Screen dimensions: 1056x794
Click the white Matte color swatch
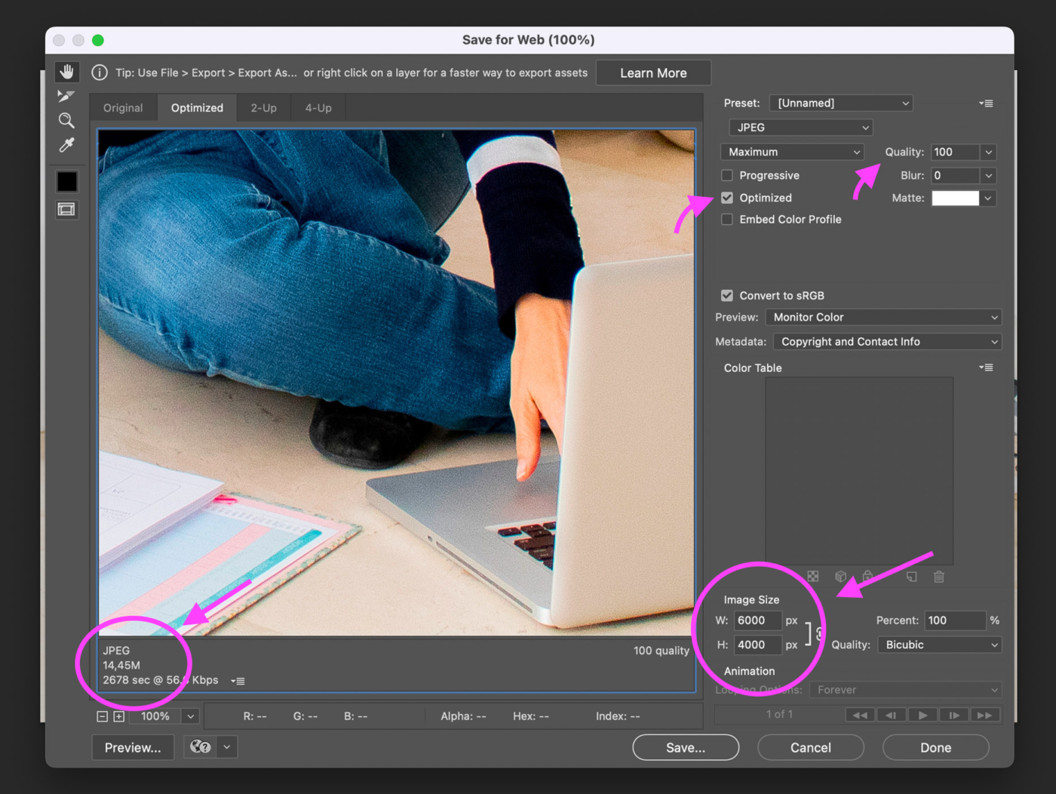tap(955, 198)
